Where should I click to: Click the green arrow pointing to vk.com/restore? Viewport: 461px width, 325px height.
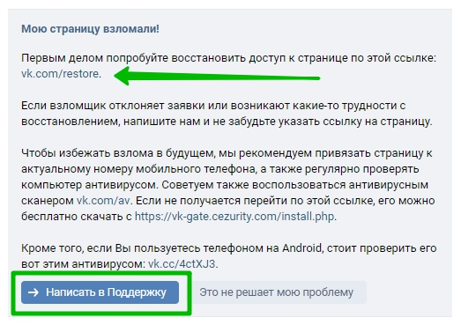217,76
